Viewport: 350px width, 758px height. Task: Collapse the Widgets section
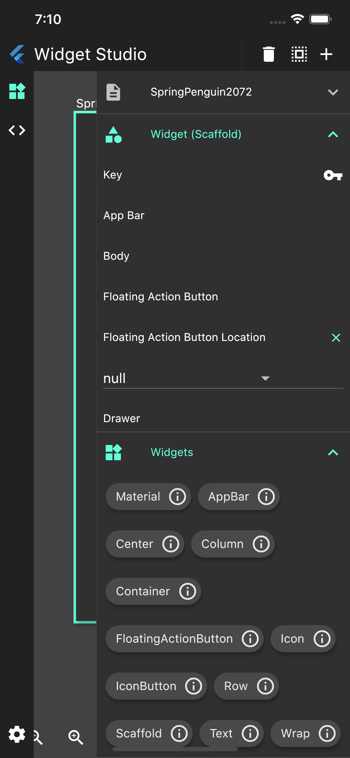pyautogui.click(x=333, y=452)
